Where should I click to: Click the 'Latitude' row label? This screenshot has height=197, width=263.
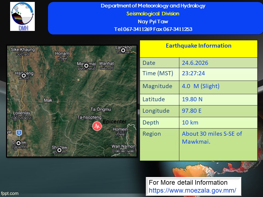pyautogui.click(x=154, y=99)
